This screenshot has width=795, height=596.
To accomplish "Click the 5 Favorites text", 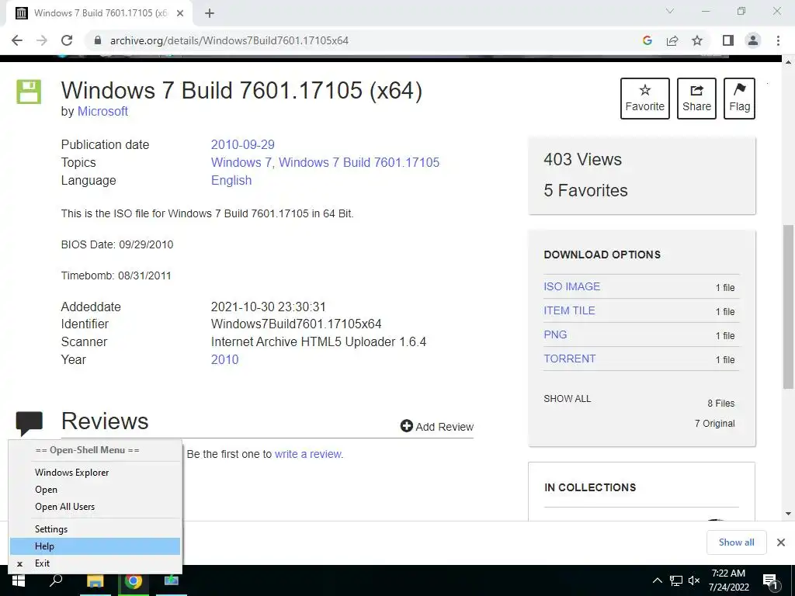I will tap(585, 191).
